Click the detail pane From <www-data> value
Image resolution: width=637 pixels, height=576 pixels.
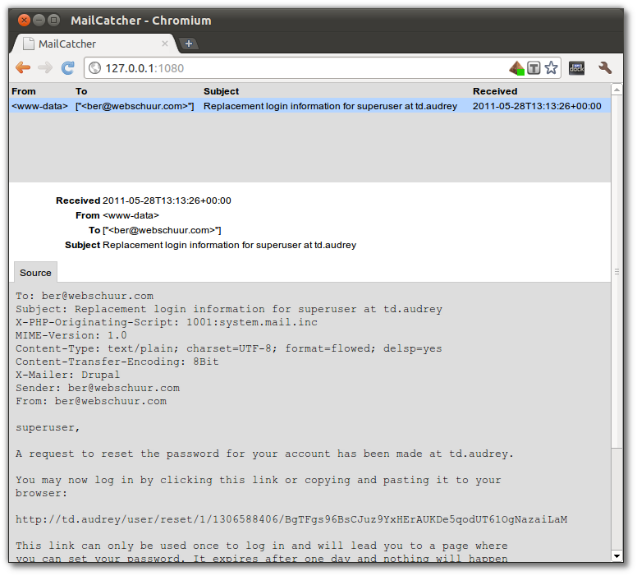[x=131, y=215]
